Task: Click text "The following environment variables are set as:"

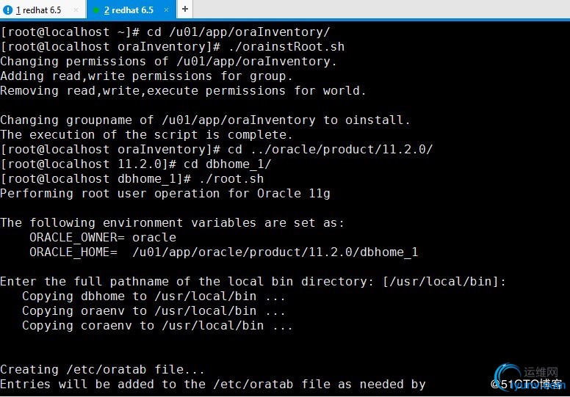Action: coord(172,222)
